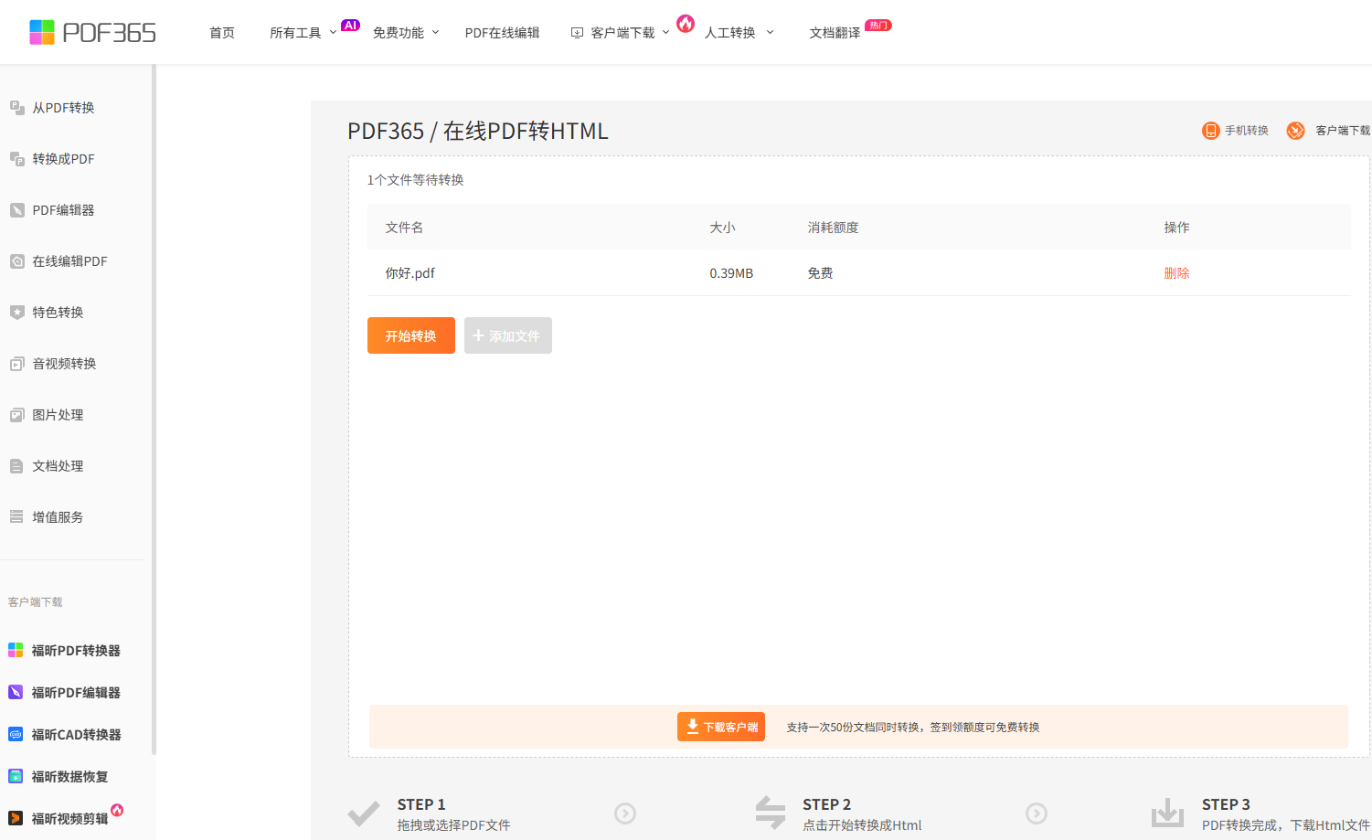The height and width of the screenshot is (840, 1372).
Task: Click the arrow circle between STEP 2 and STEP 3
Action: point(1036,813)
